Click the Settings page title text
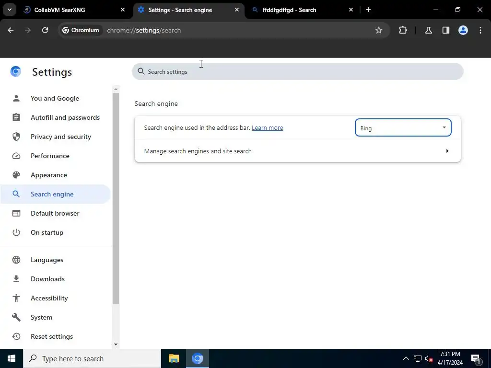 click(52, 72)
